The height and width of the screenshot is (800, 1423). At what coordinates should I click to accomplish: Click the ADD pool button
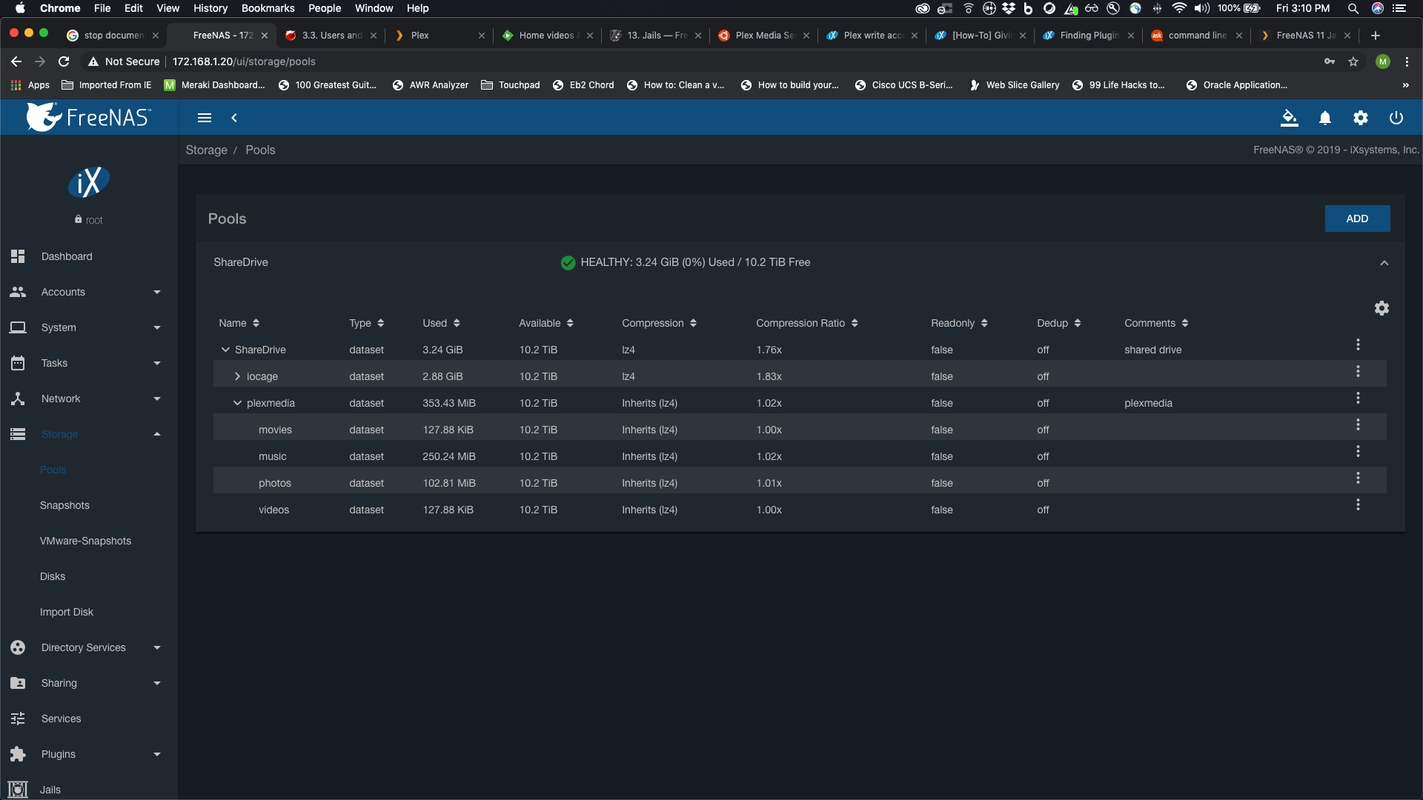coord(1356,219)
